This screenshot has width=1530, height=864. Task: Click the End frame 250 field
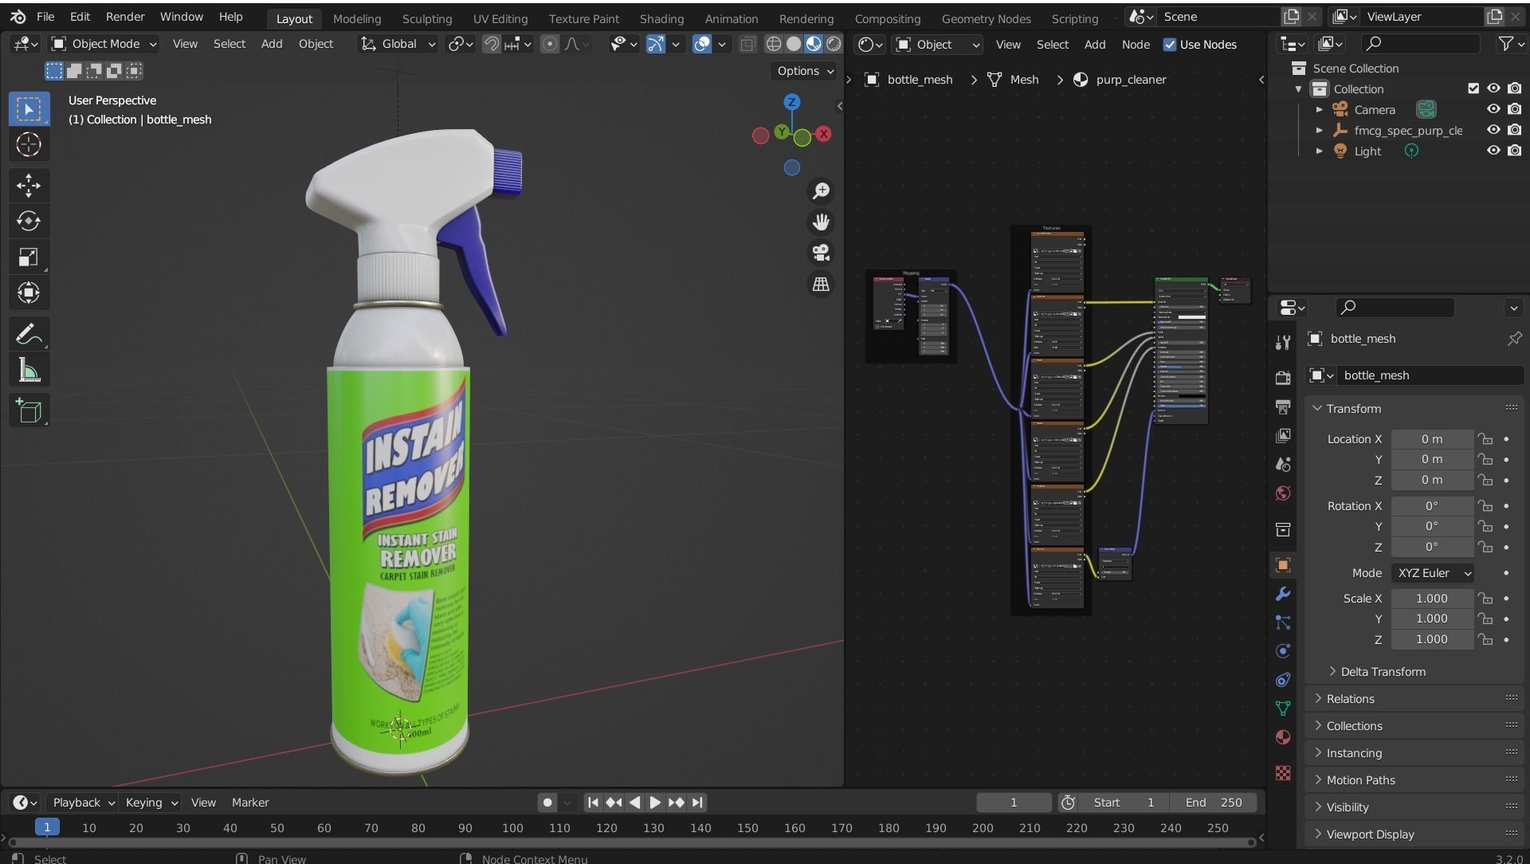click(x=1214, y=803)
